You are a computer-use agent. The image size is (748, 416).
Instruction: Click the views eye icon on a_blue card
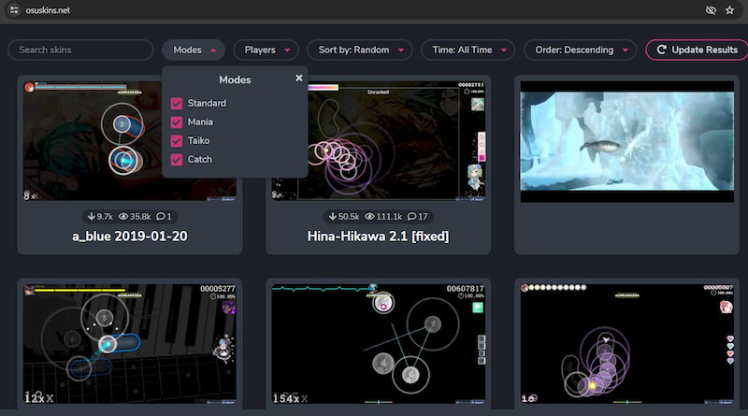[x=123, y=217]
